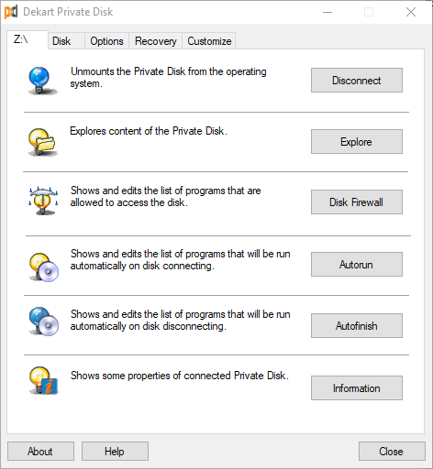This screenshot has height=469, width=433.
Task: Edit the Autofinish program list
Action: point(357,326)
